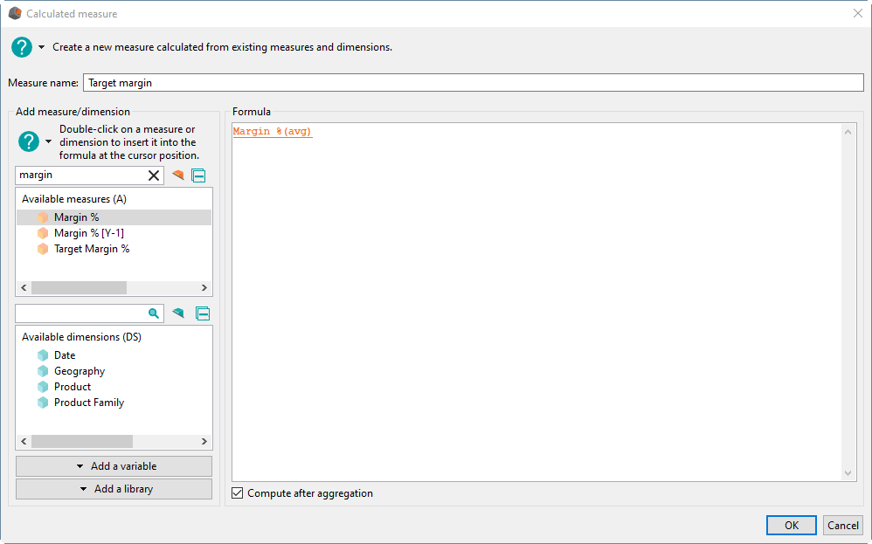Image resolution: width=872 pixels, height=544 pixels.
Task: Click the Calculated measure title bar app icon
Action: tap(15, 13)
